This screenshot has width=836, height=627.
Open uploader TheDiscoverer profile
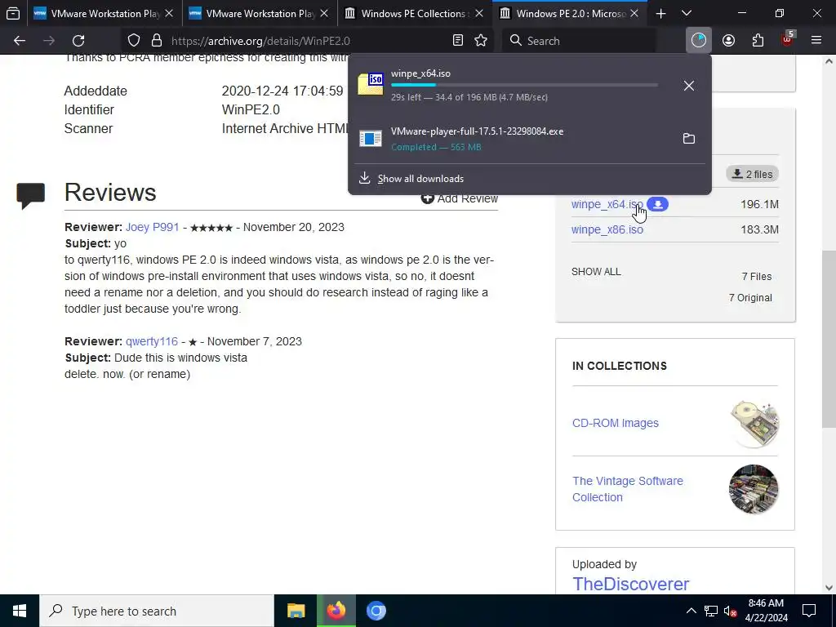tap(631, 584)
